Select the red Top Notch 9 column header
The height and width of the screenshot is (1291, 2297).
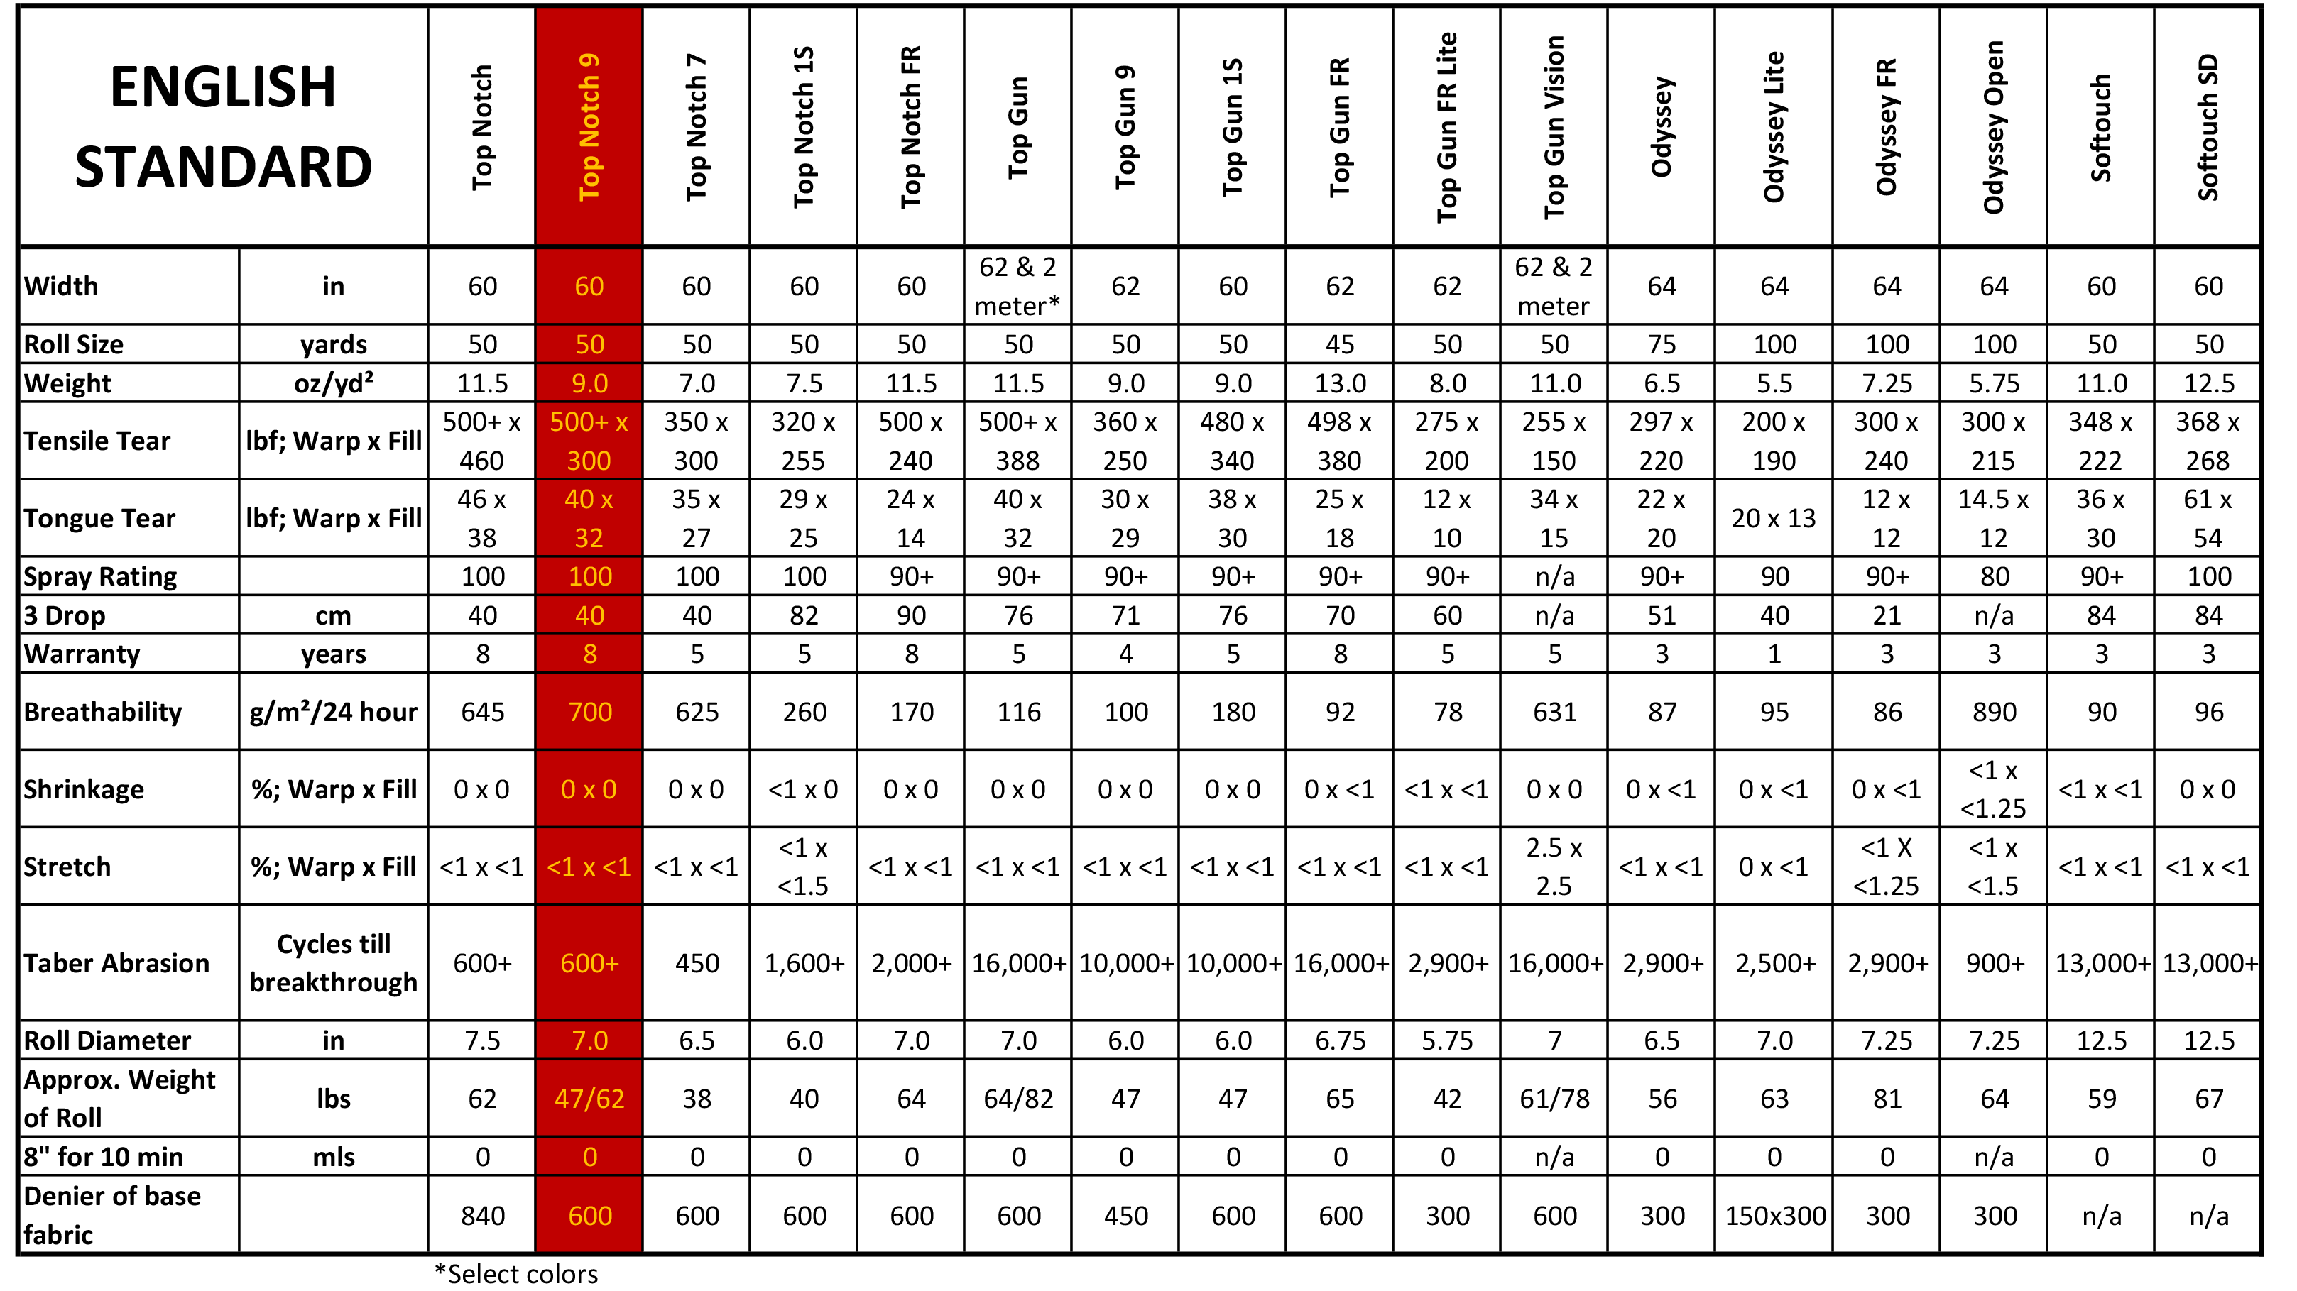(x=589, y=126)
